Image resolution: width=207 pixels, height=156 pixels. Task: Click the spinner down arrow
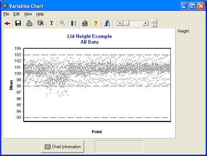(154, 25)
